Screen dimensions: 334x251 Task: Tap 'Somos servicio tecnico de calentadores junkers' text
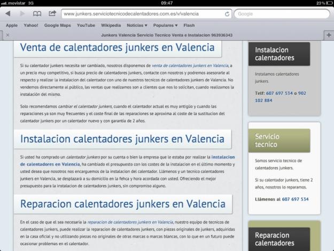(x=278, y=164)
